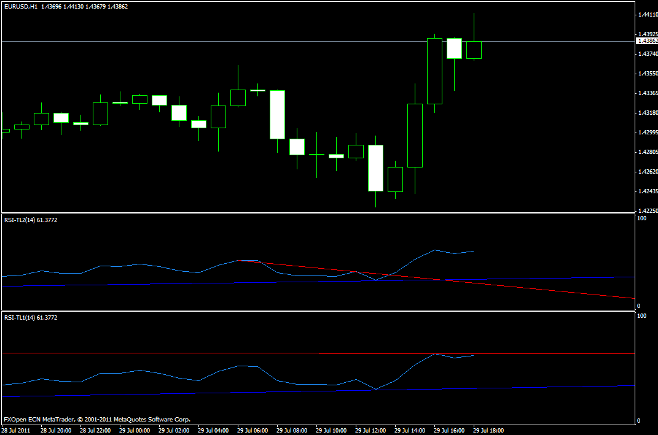The width and height of the screenshot is (658, 435).
Task: Click the FXOpen ECN MetaTrader copyright text
Action: [x=97, y=420]
